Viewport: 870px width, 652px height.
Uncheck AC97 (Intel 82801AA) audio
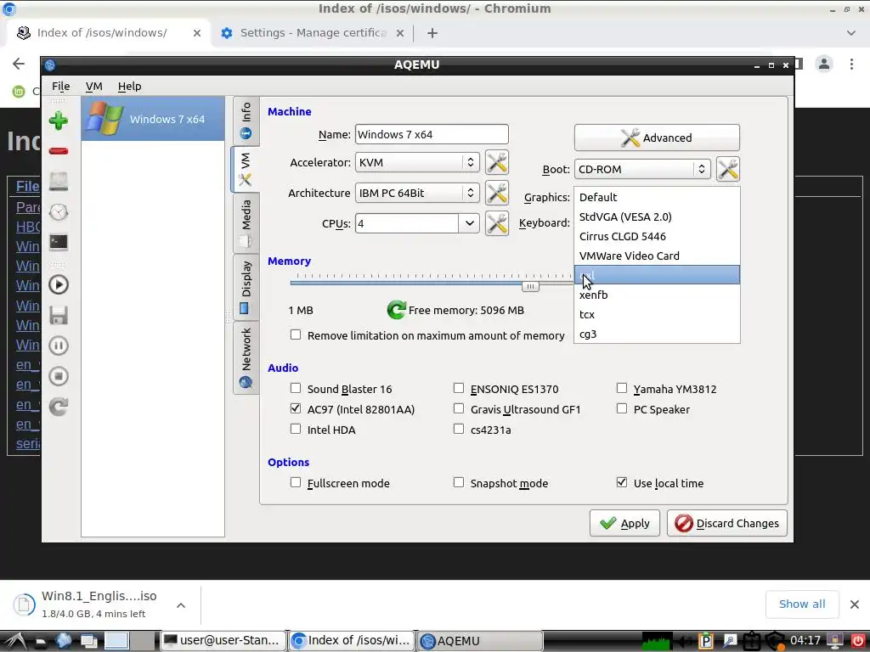[x=296, y=408]
